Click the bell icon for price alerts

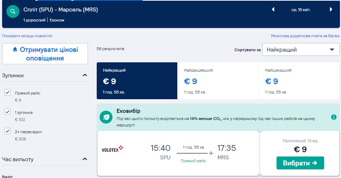15,50
